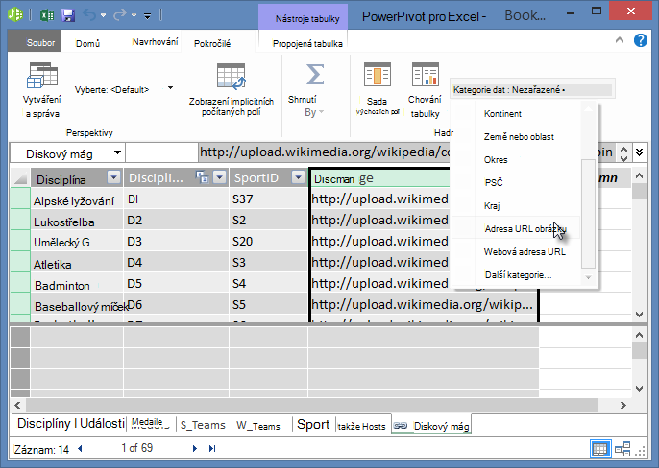Open Sada výchozích polí

tap(377, 89)
